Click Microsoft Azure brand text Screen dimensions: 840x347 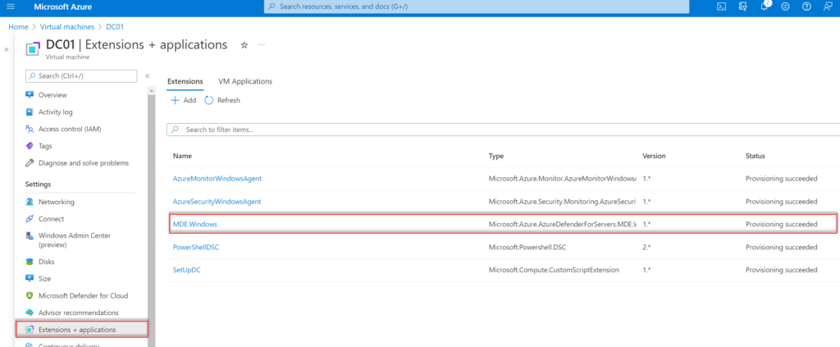coord(62,7)
